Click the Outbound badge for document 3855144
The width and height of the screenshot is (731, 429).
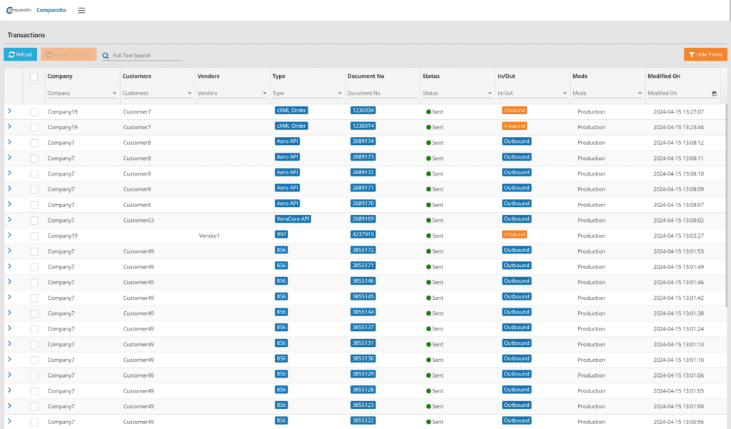517,312
